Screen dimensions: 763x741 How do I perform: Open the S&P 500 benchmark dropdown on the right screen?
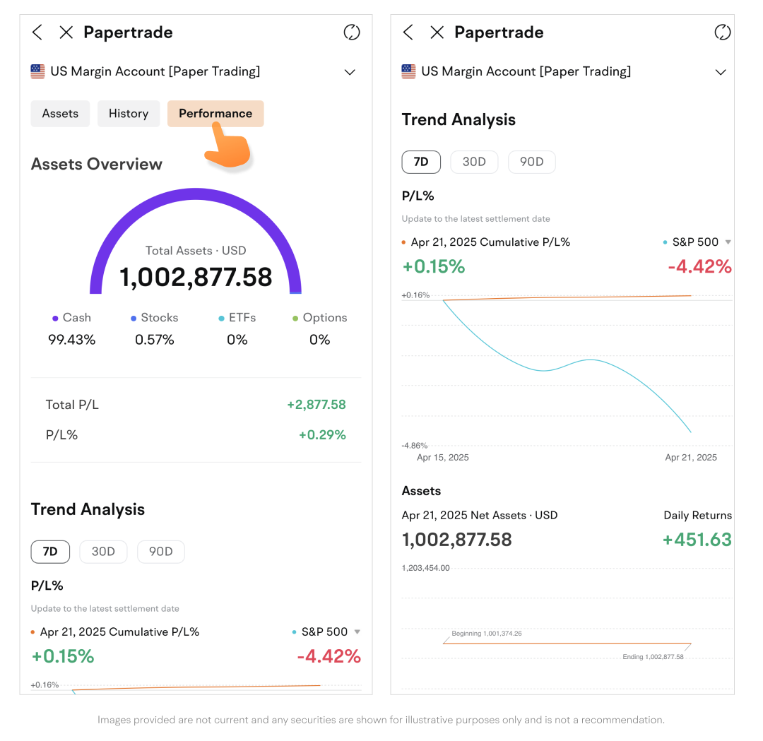(728, 242)
